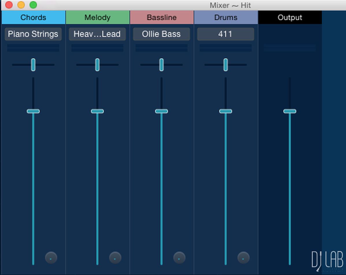Click the Output master volume fader handle
Viewport: 346px width, 275px height.
[290, 111]
